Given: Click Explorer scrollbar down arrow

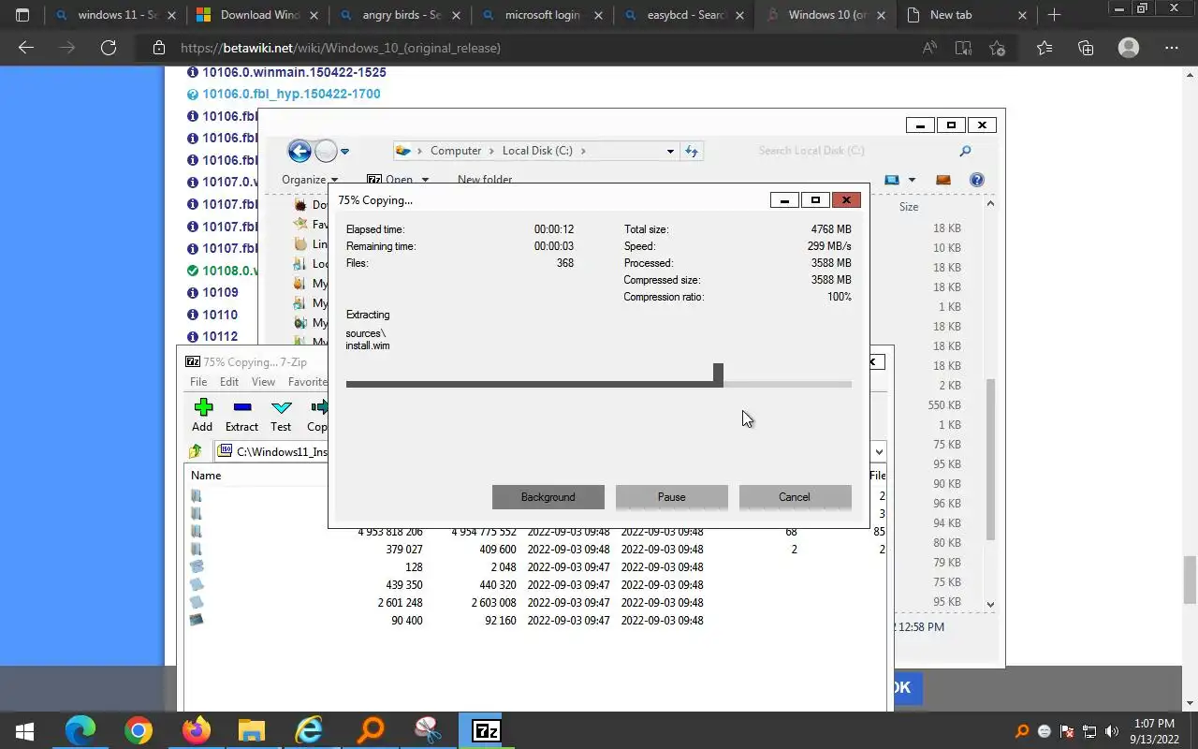Looking at the screenshot, I should (991, 605).
